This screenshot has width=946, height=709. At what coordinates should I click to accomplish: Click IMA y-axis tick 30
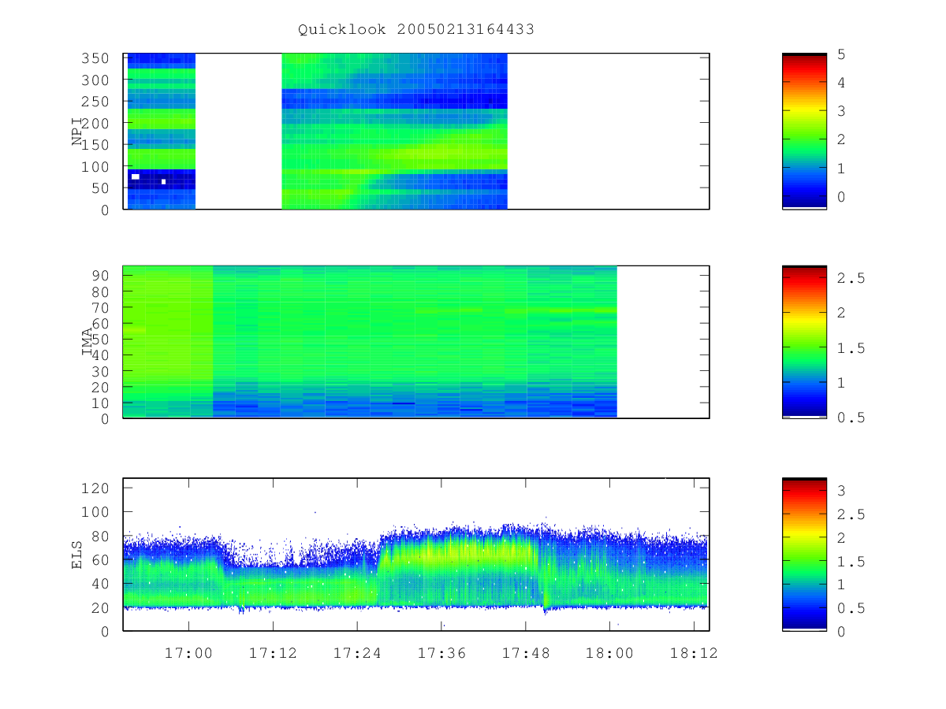click(x=102, y=371)
